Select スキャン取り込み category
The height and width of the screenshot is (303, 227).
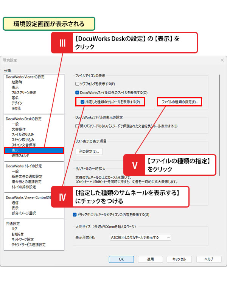(23, 140)
